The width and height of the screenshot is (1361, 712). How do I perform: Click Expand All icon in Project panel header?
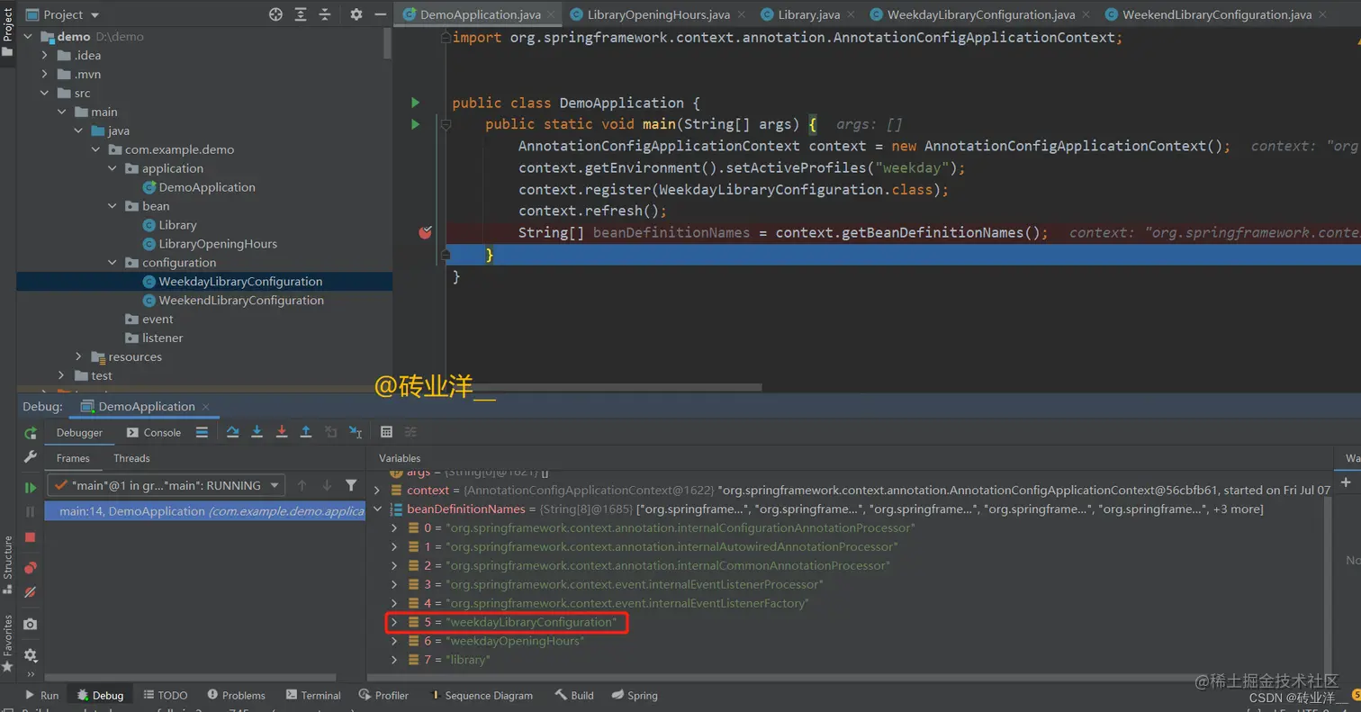[301, 14]
